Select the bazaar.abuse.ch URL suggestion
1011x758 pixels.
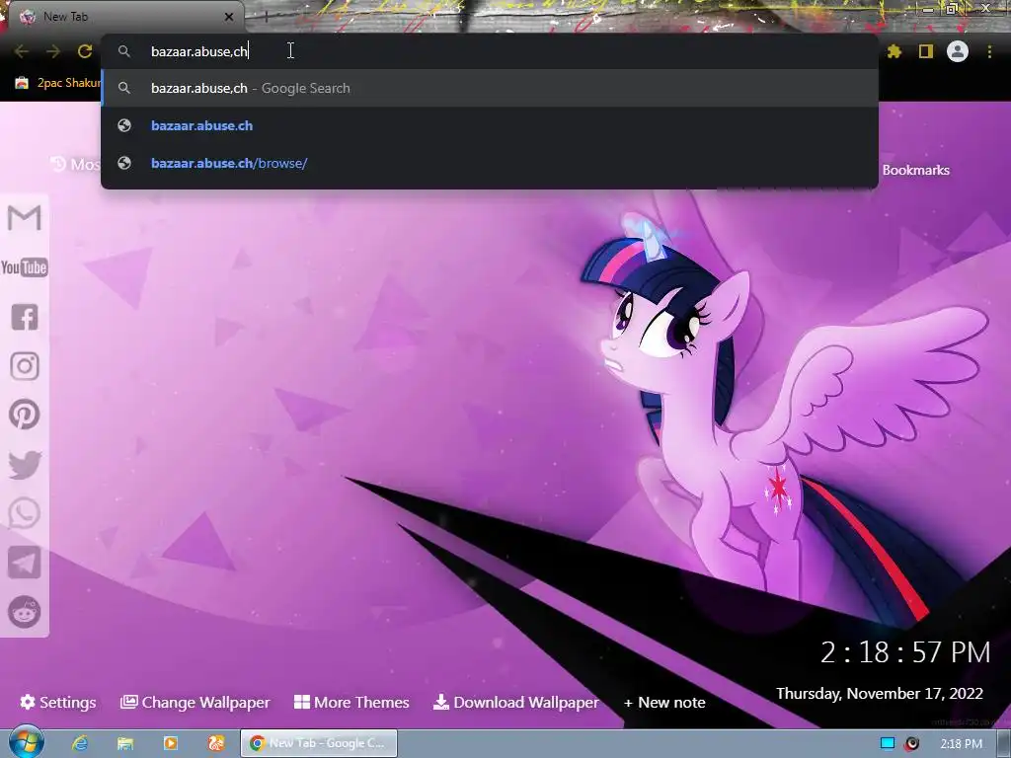[x=490, y=125]
